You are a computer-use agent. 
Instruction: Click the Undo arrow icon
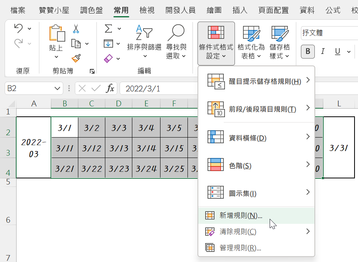19,29
